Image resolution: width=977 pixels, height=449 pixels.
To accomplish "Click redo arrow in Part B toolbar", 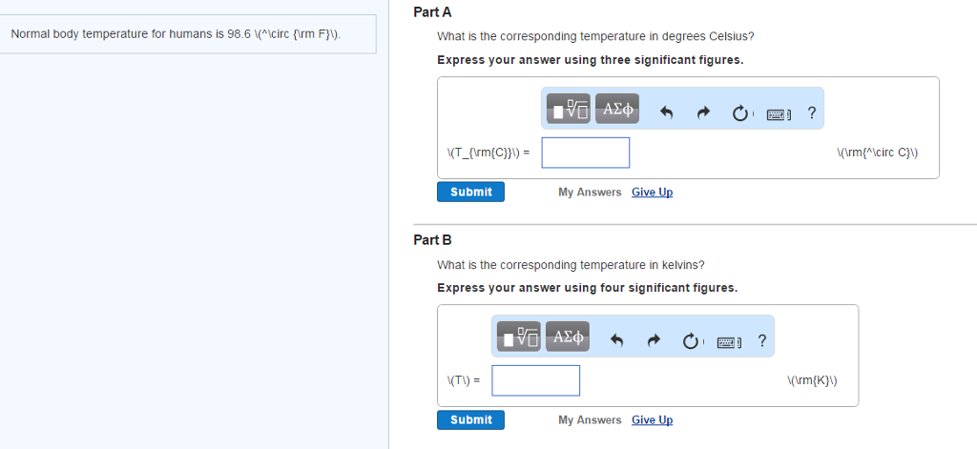I will (654, 341).
